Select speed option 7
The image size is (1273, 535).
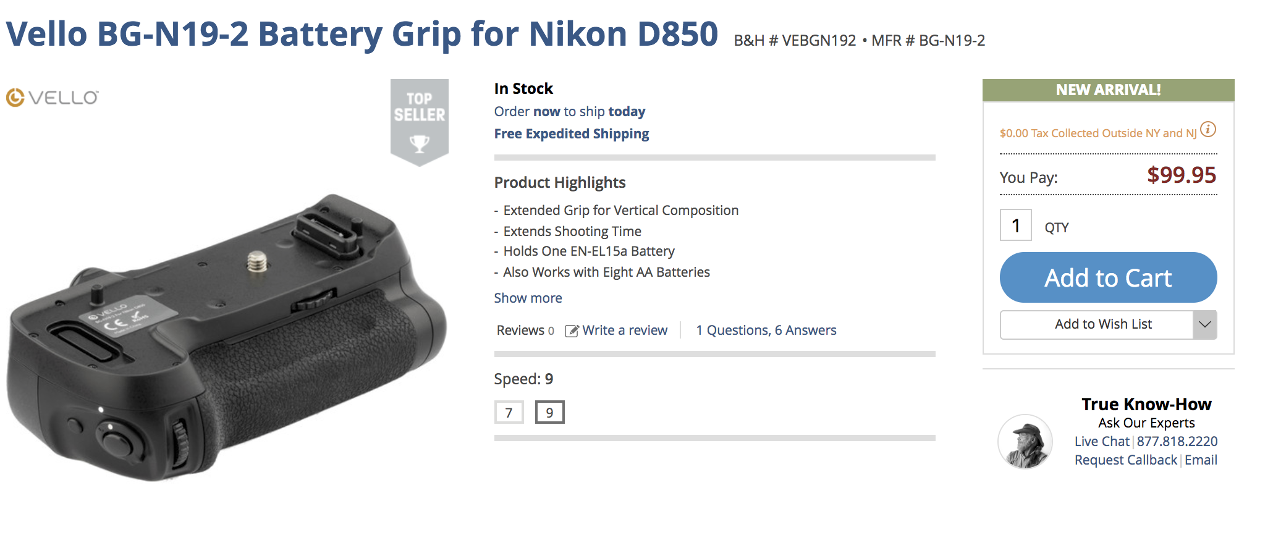click(509, 411)
